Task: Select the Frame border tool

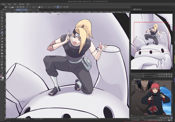Action: [x=2, y=62]
